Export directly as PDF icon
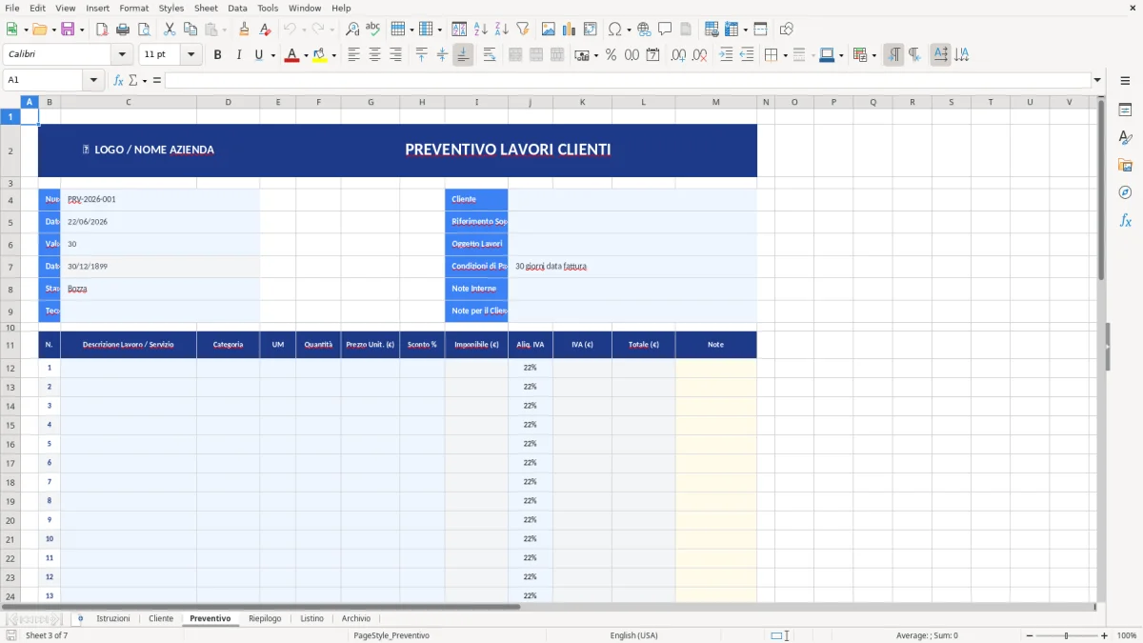Viewport: 1143px width, 643px height. tap(102, 30)
